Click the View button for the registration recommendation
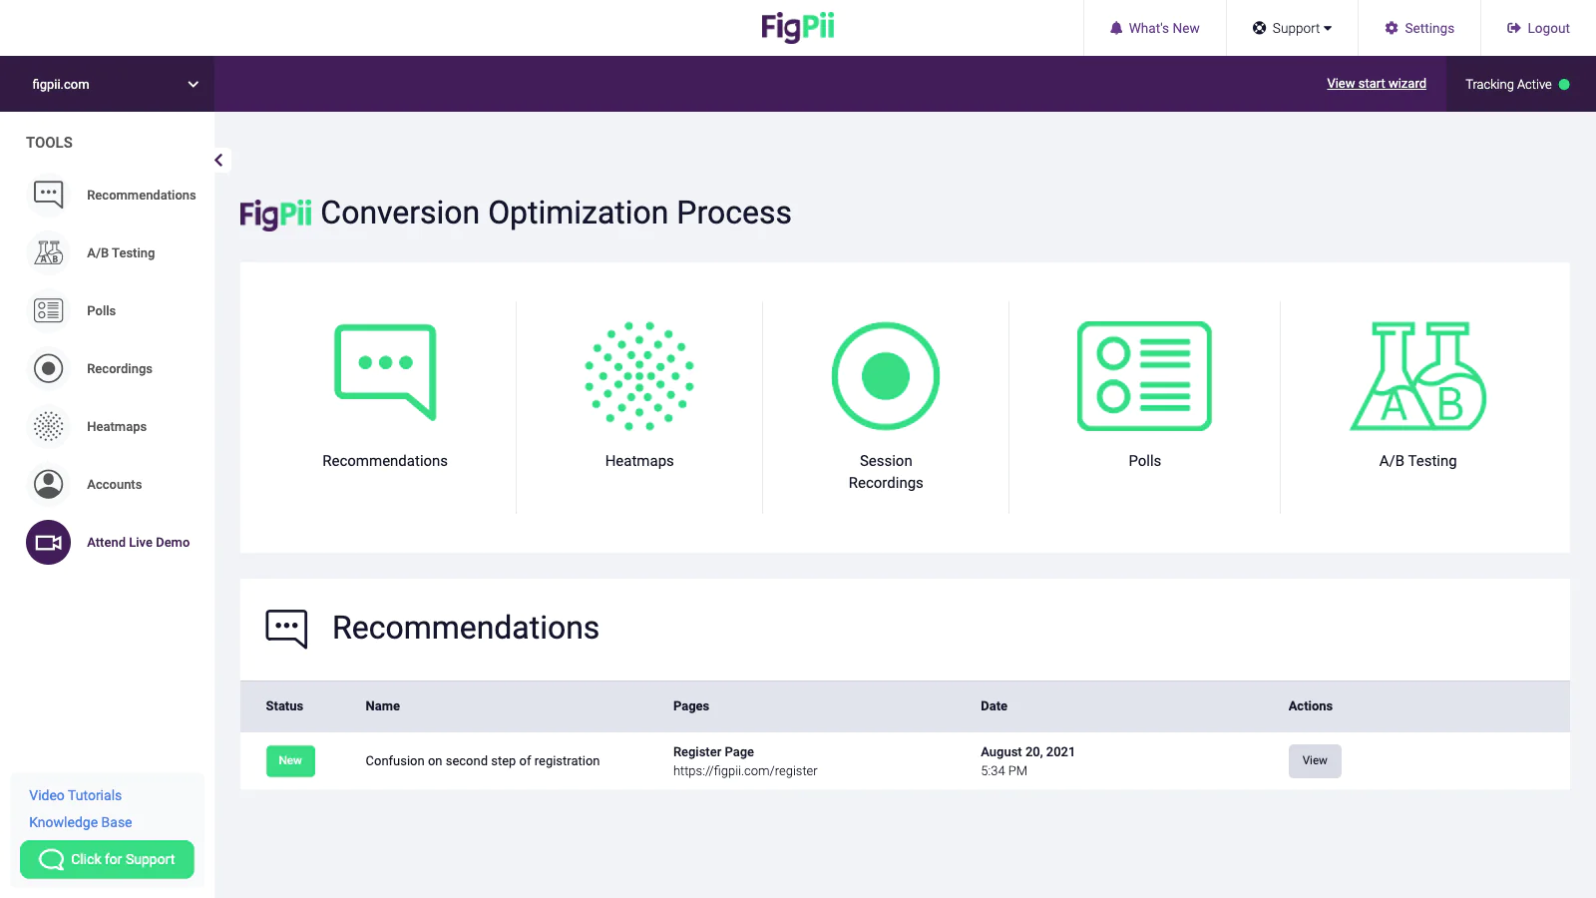1596x898 pixels. click(1315, 761)
